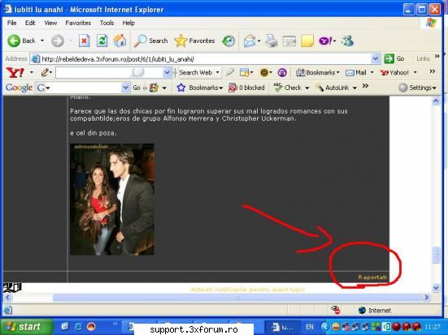The image size is (448, 335).
Task: Go to the Home page icon
Action: [x=120, y=41]
